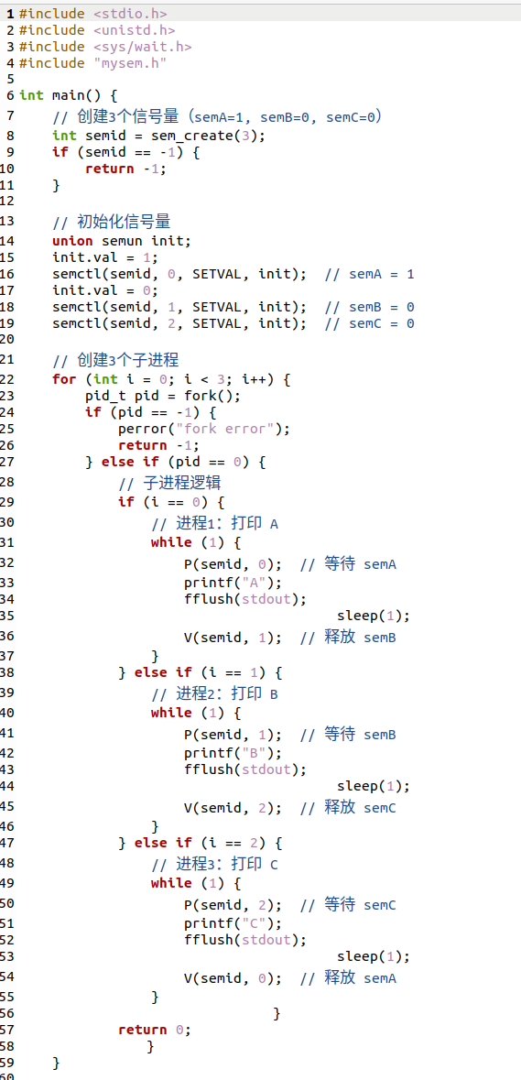Click the 'V(semid, 0);' statement
Viewport: 521px width, 1080px height.
click(x=233, y=978)
